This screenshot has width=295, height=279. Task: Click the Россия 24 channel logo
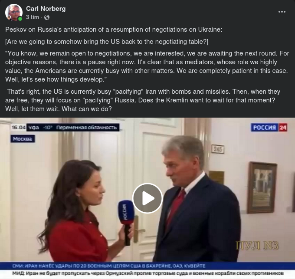[x=269, y=128]
